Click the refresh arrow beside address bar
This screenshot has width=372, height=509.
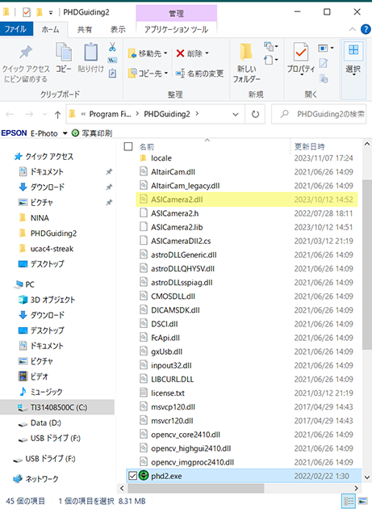(255, 114)
